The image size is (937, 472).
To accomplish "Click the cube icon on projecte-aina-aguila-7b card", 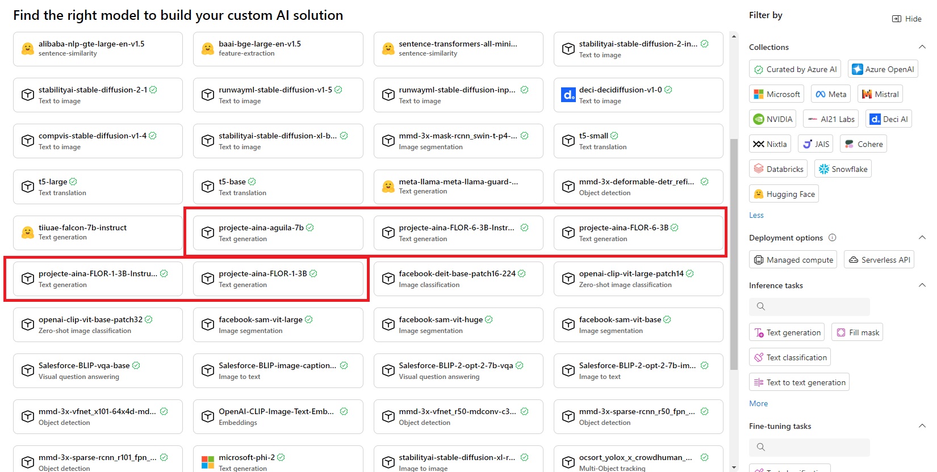I will [x=208, y=233].
